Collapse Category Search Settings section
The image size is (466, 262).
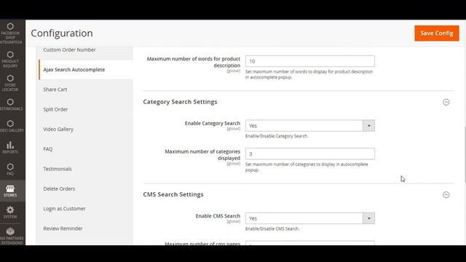click(x=446, y=102)
